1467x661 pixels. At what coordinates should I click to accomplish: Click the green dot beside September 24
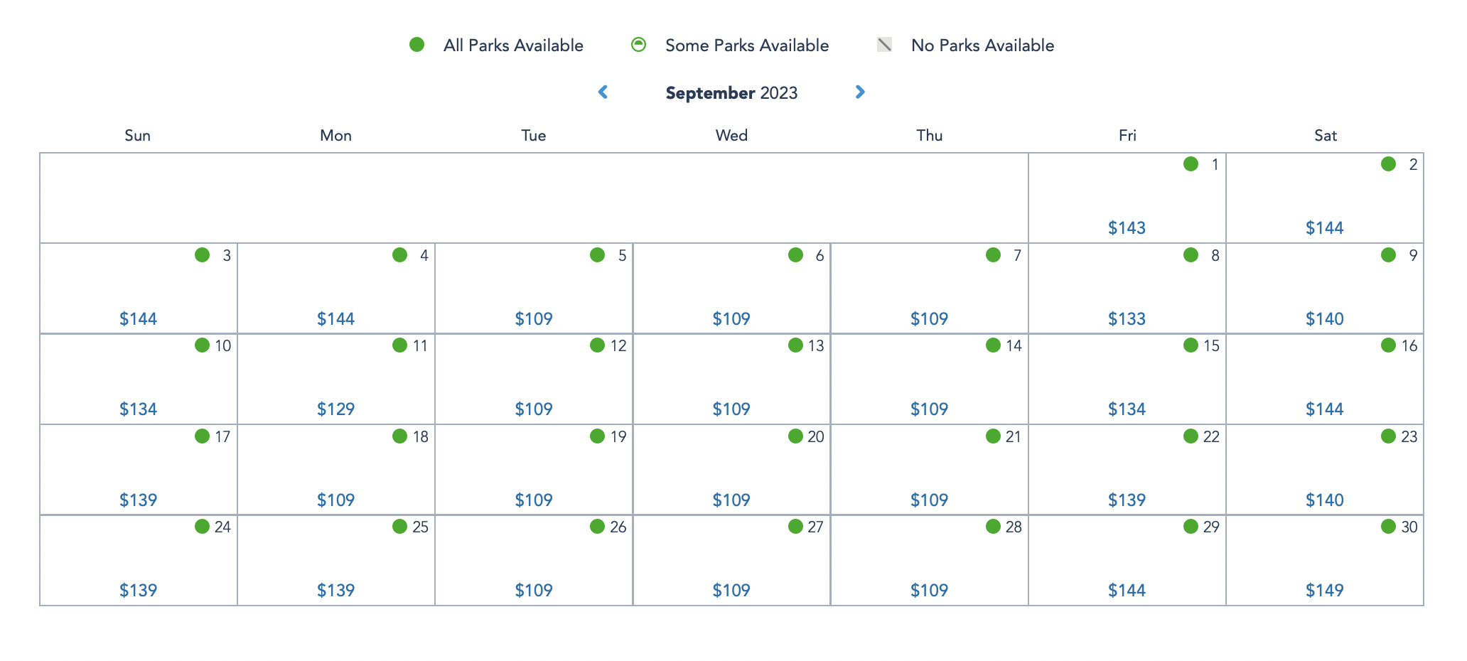(x=202, y=527)
